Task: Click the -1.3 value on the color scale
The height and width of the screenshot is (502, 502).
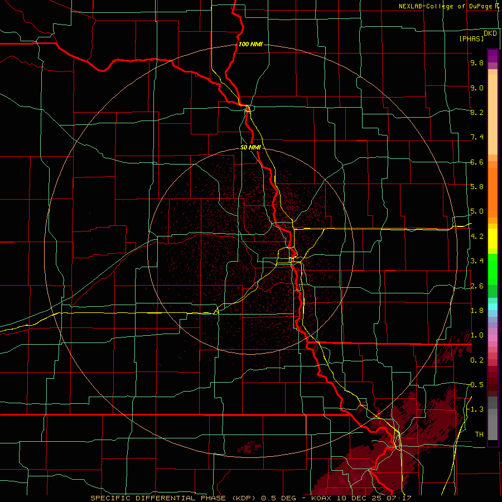Action: 476,409
